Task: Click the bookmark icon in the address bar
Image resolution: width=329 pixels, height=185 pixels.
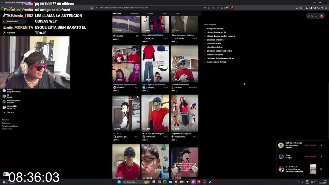Action: (x=92, y=8)
